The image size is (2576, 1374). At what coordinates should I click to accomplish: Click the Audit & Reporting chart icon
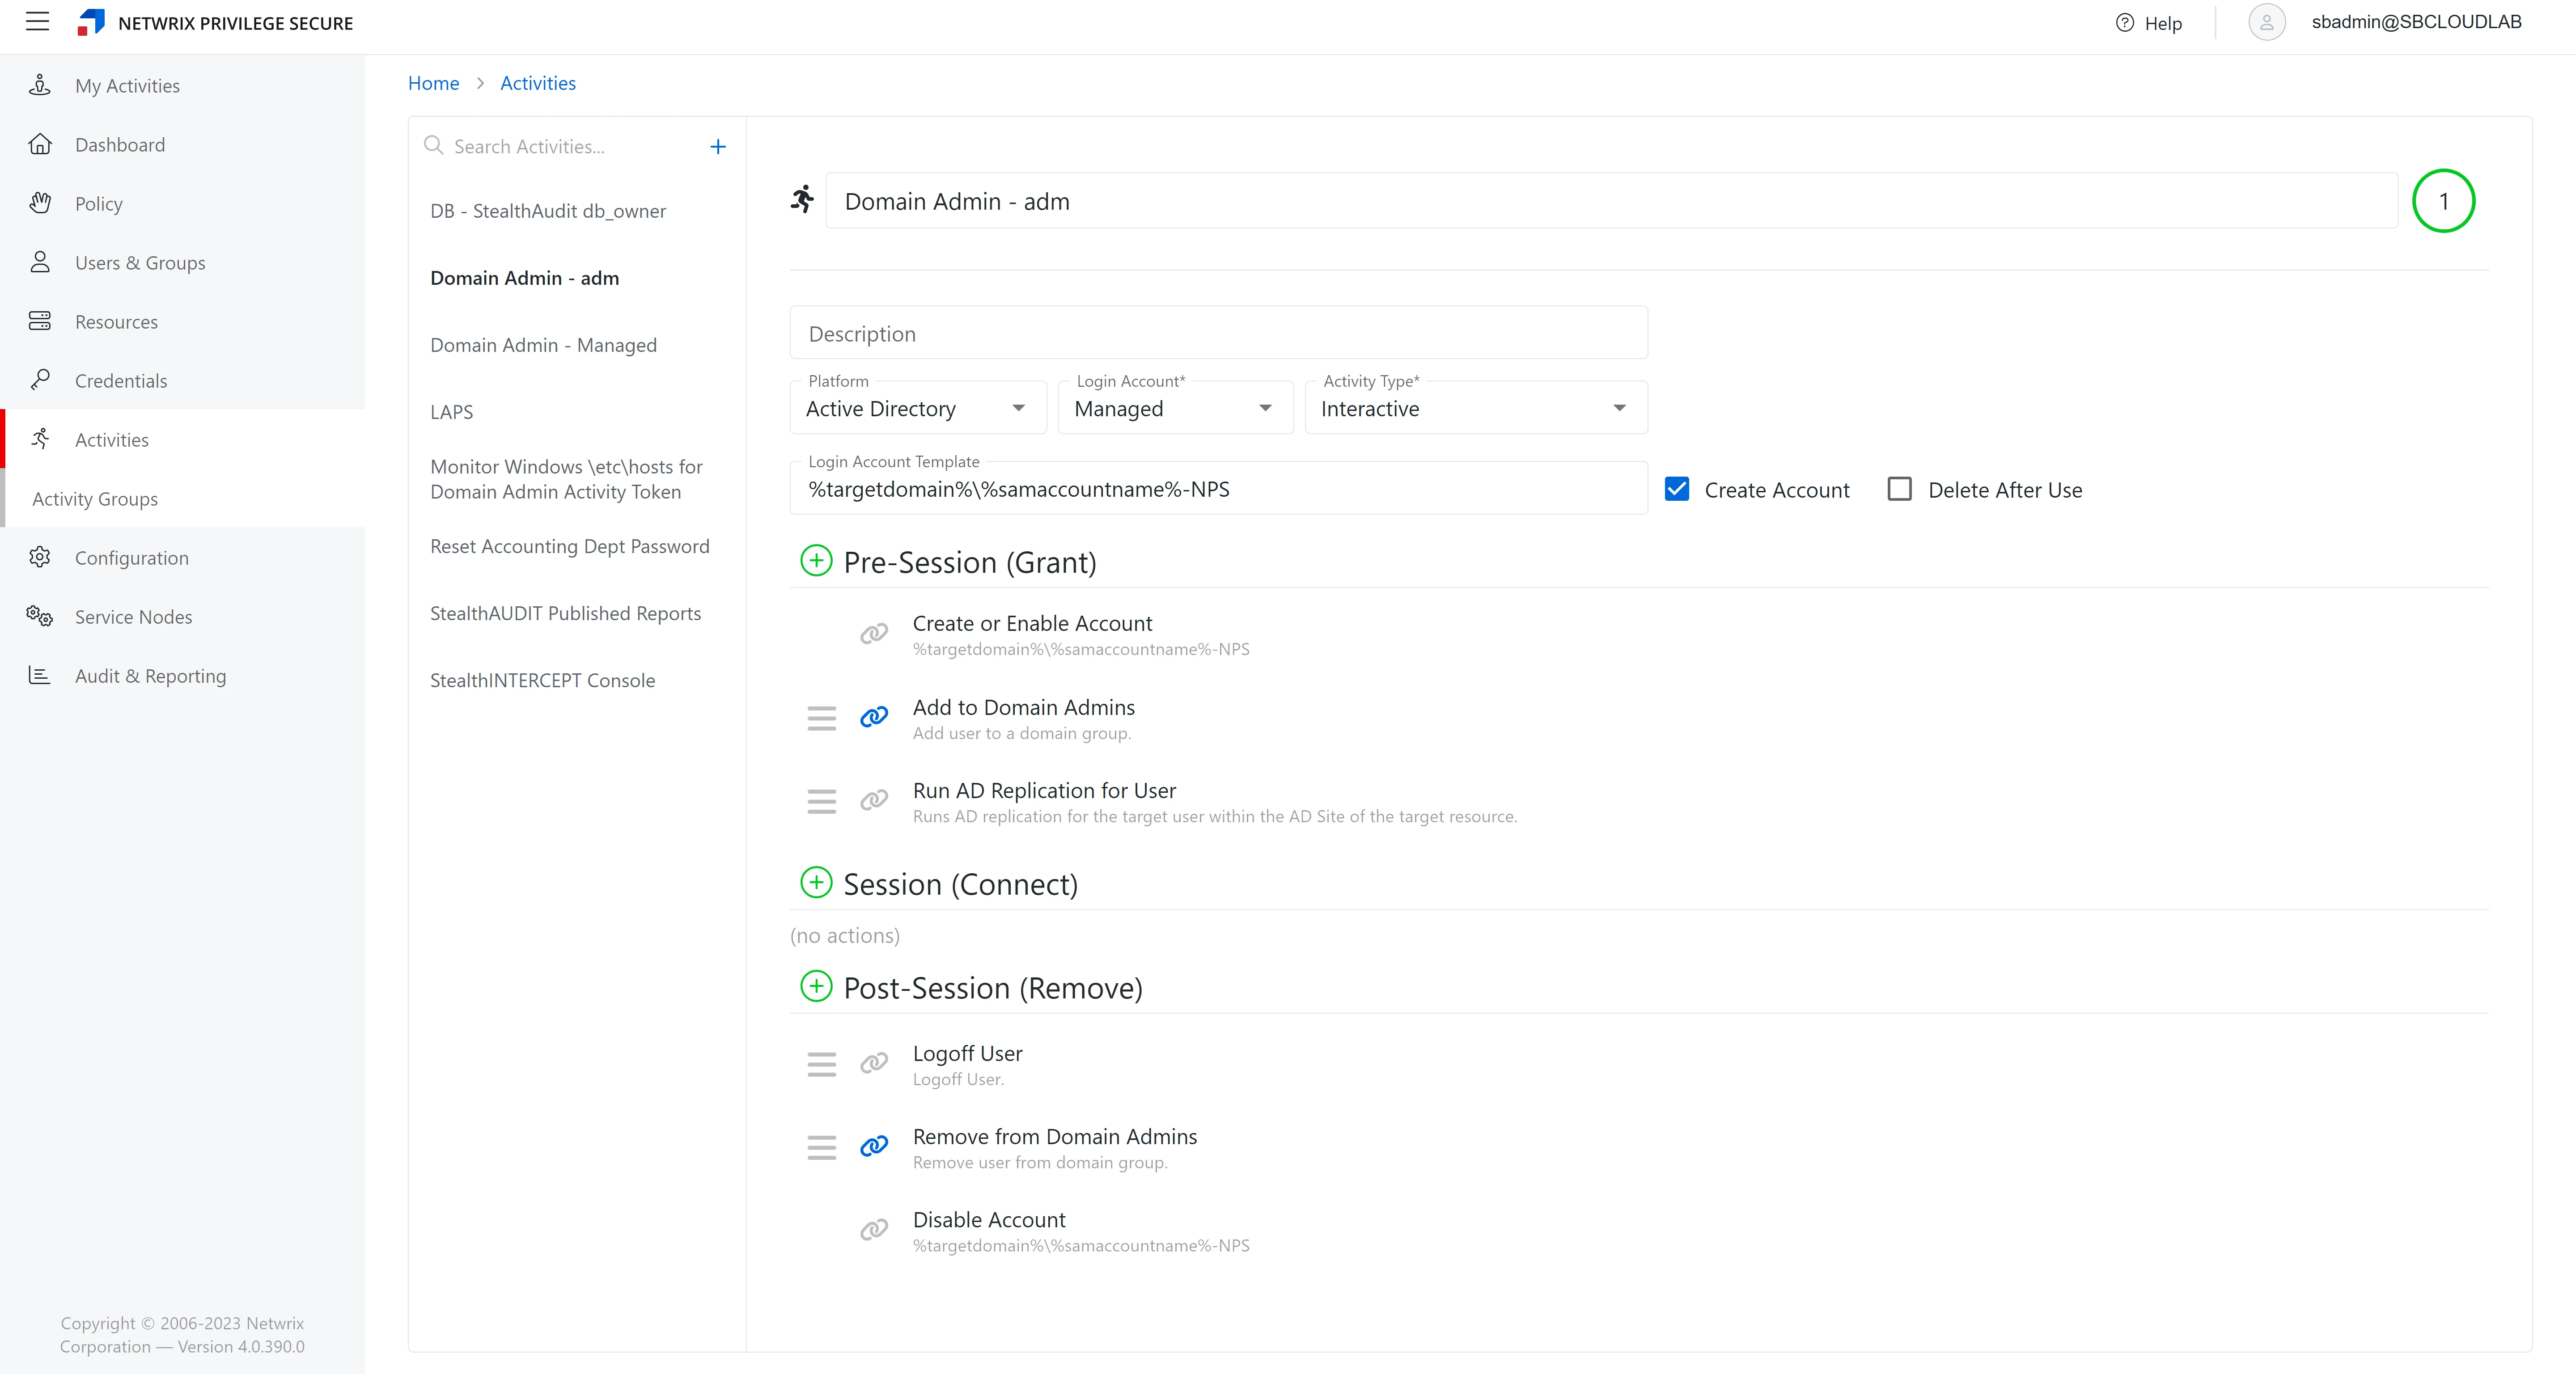coord(40,675)
